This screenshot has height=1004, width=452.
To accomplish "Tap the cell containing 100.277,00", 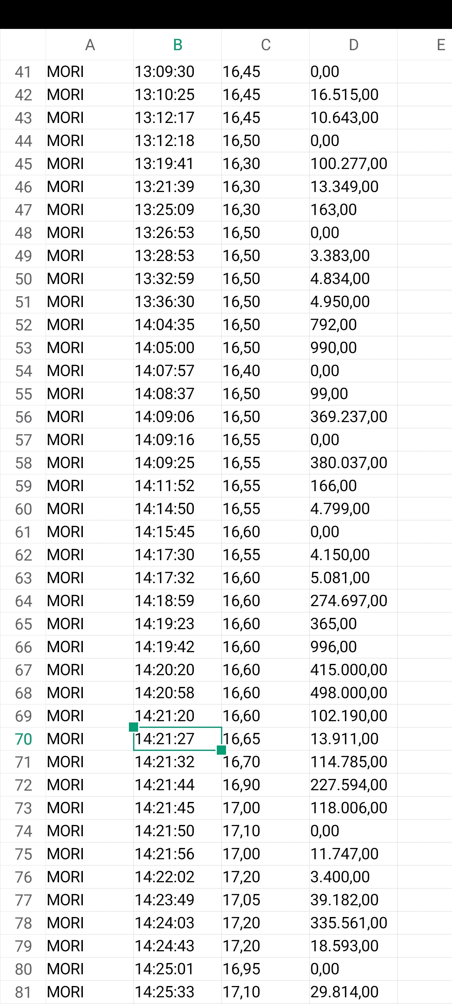I will [353, 164].
